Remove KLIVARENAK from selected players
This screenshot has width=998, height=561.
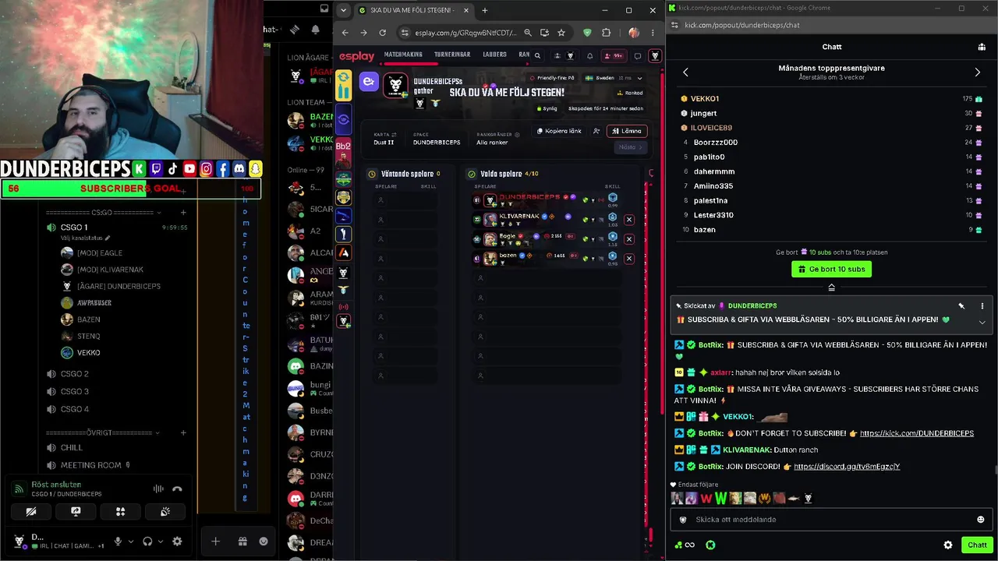[x=629, y=220]
